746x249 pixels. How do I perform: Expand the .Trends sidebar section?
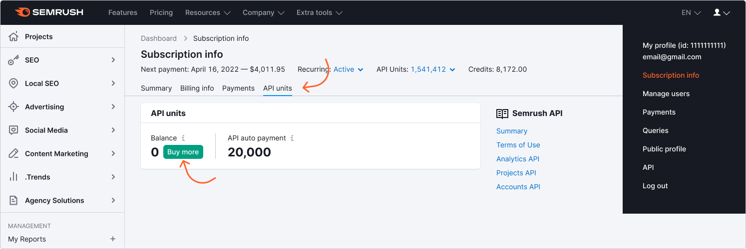[113, 177]
